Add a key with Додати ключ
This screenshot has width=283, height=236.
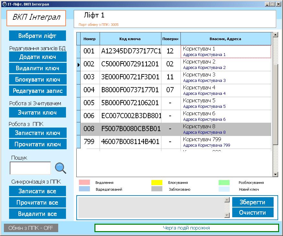(x=38, y=57)
